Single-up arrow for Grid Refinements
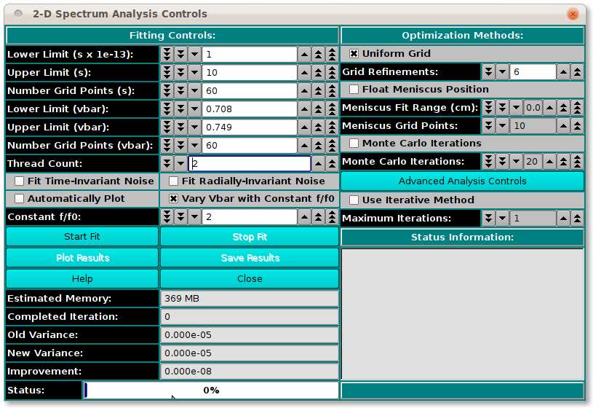 [x=563, y=72]
